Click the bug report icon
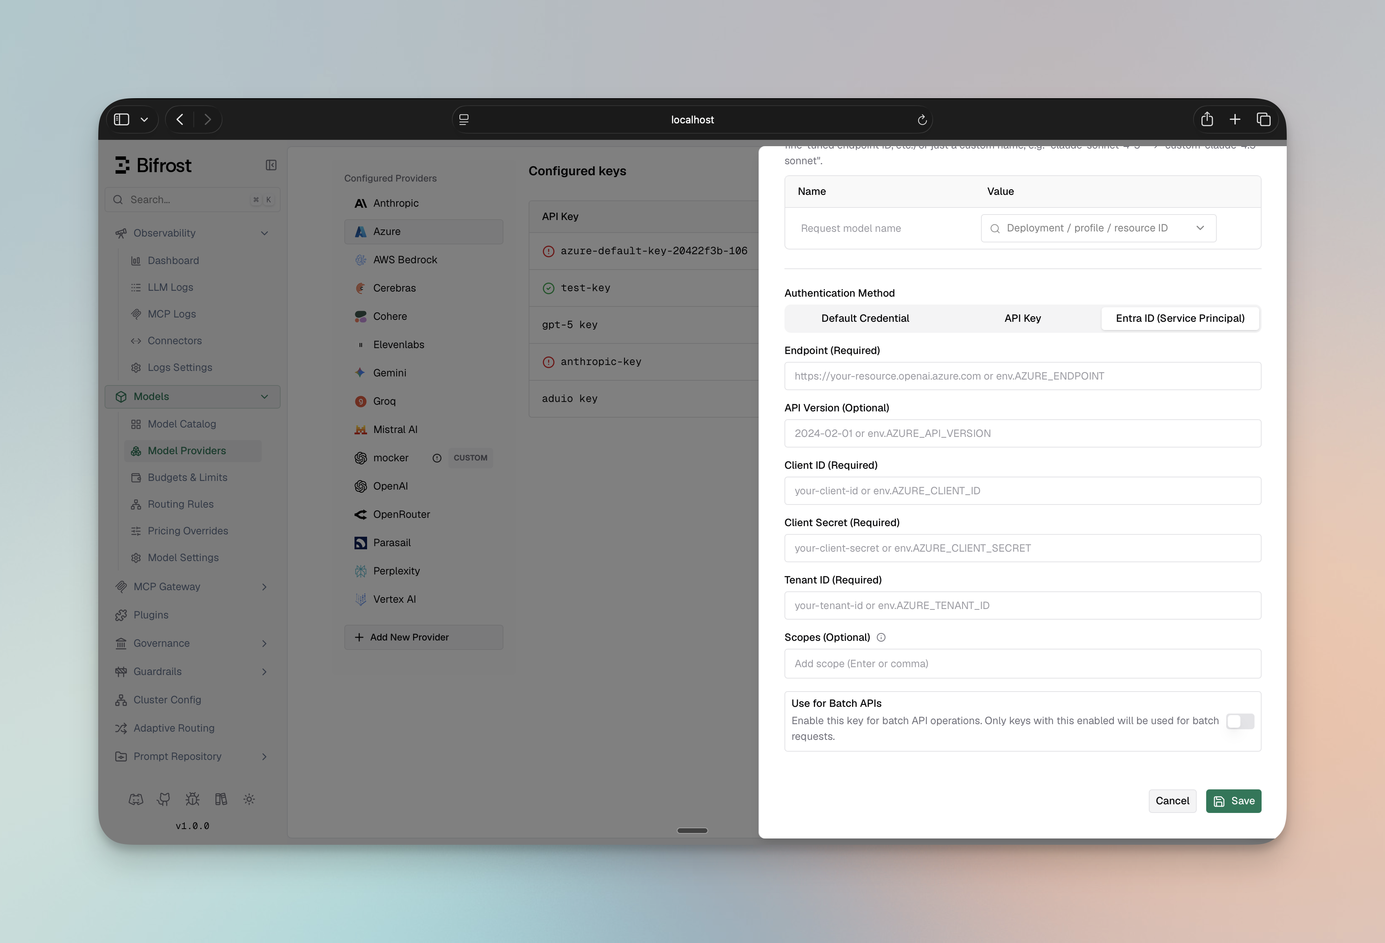This screenshot has width=1385, height=943. (193, 800)
